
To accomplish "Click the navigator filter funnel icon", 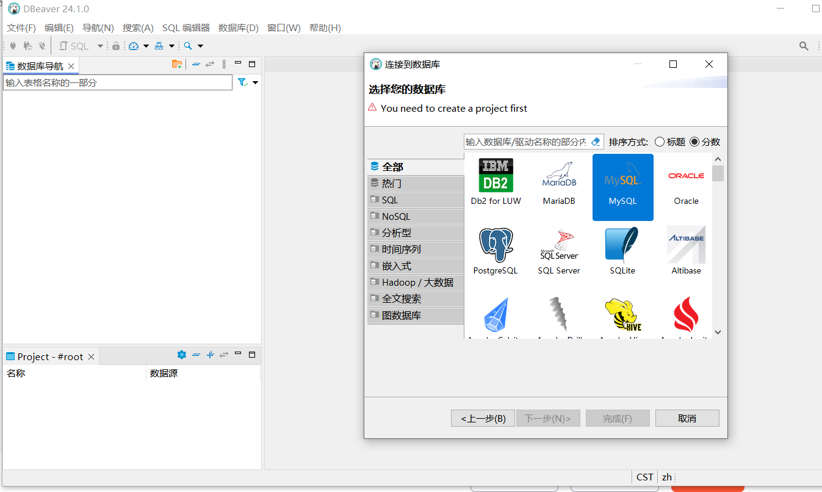I will (x=242, y=82).
